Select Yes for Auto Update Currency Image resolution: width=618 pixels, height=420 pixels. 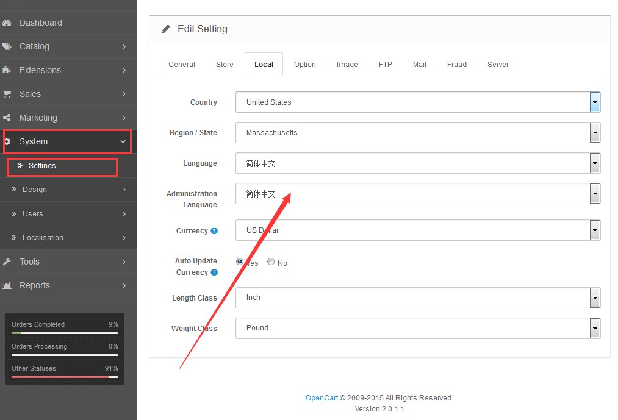click(x=239, y=262)
